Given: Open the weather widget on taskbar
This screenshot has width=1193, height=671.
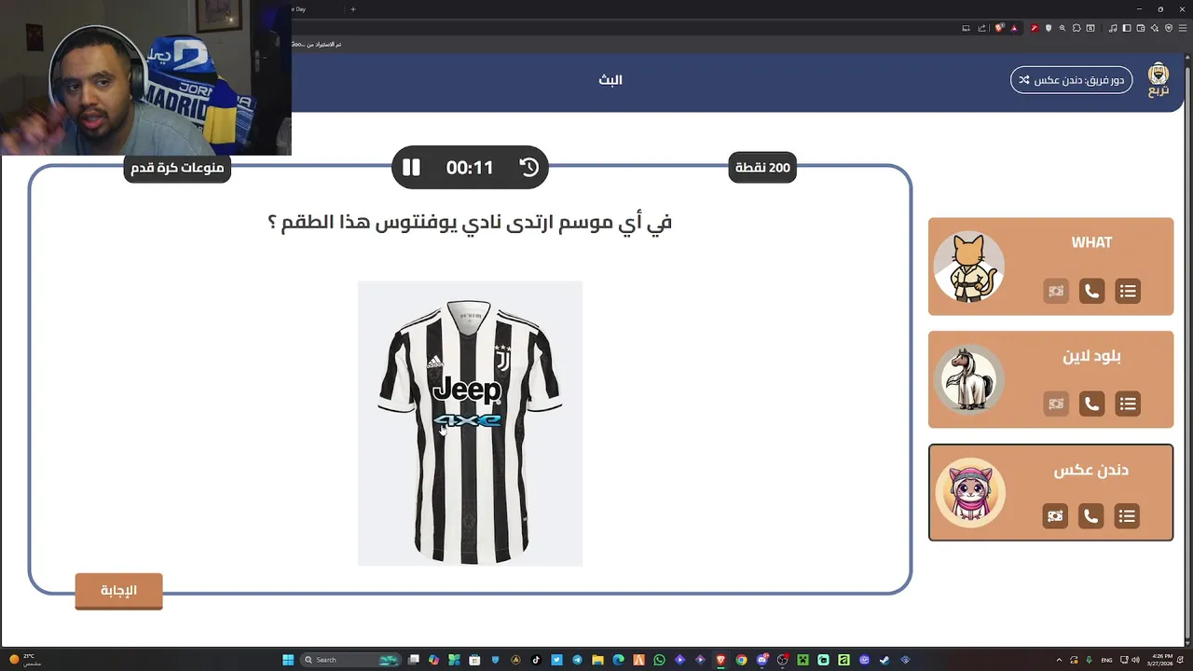Looking at the screenshot, I should (x=25, y=660).
